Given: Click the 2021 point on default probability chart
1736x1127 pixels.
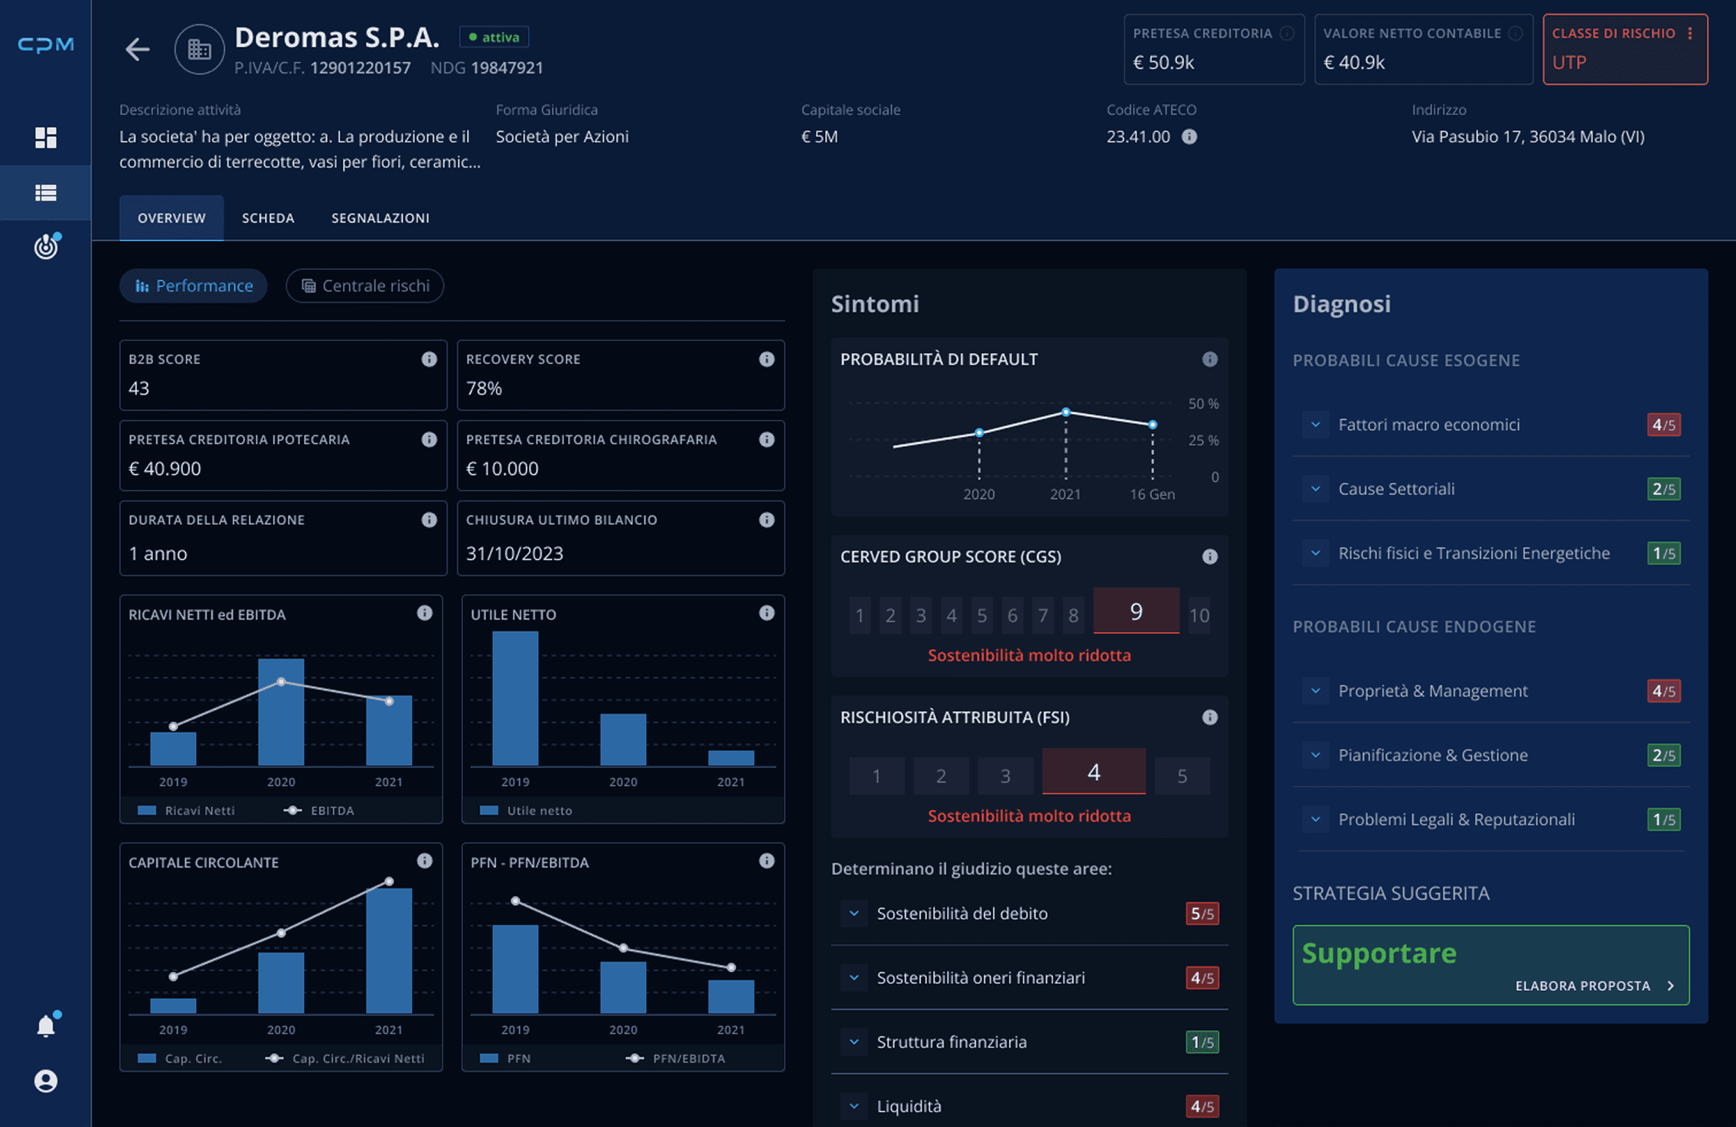Looking at the screenshot, I should [1065, 412].
